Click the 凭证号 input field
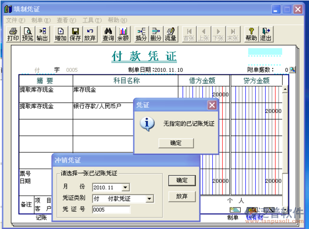The height and width of the screenshot is (229, 309). 111,210
